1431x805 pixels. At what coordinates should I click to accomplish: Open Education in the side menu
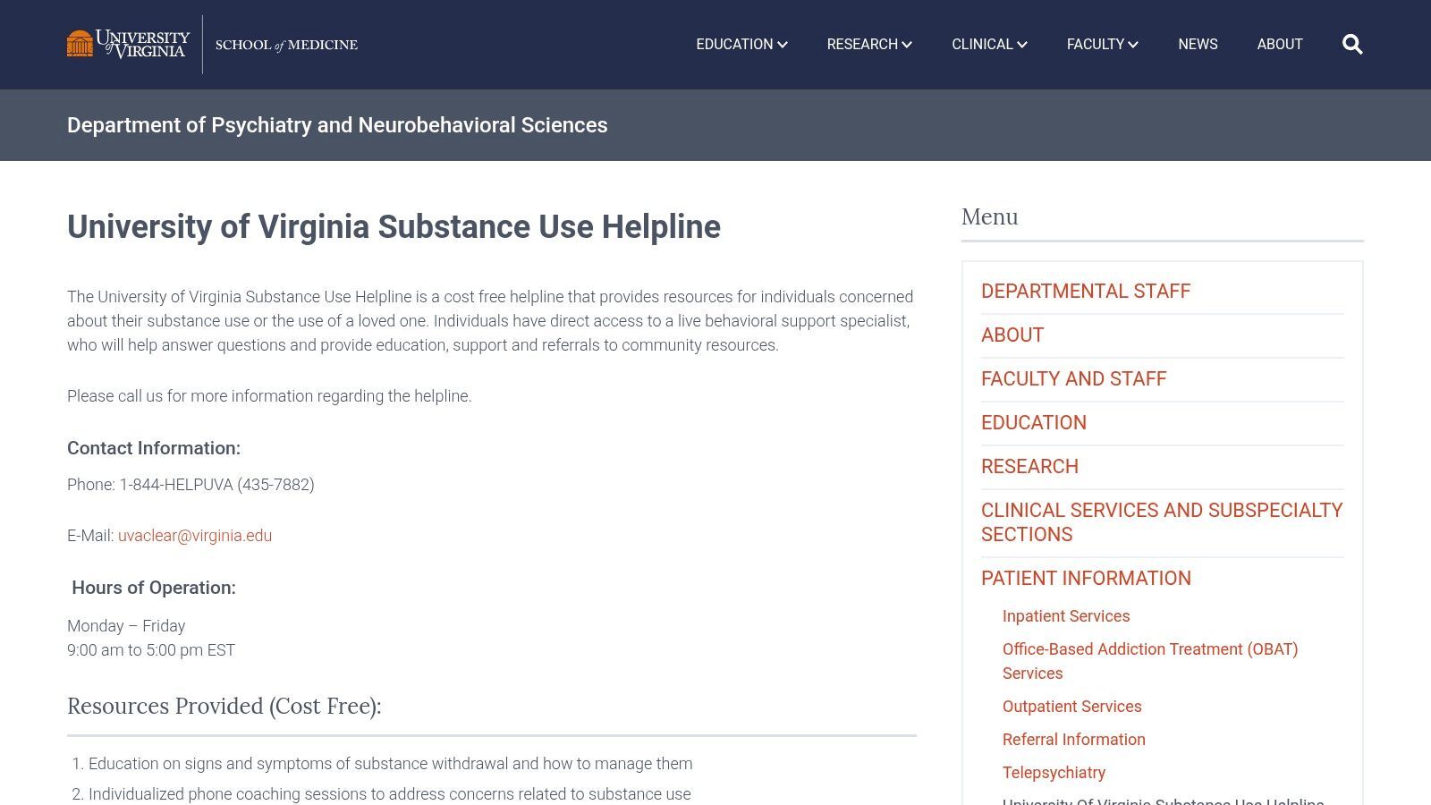(1034, 423)
